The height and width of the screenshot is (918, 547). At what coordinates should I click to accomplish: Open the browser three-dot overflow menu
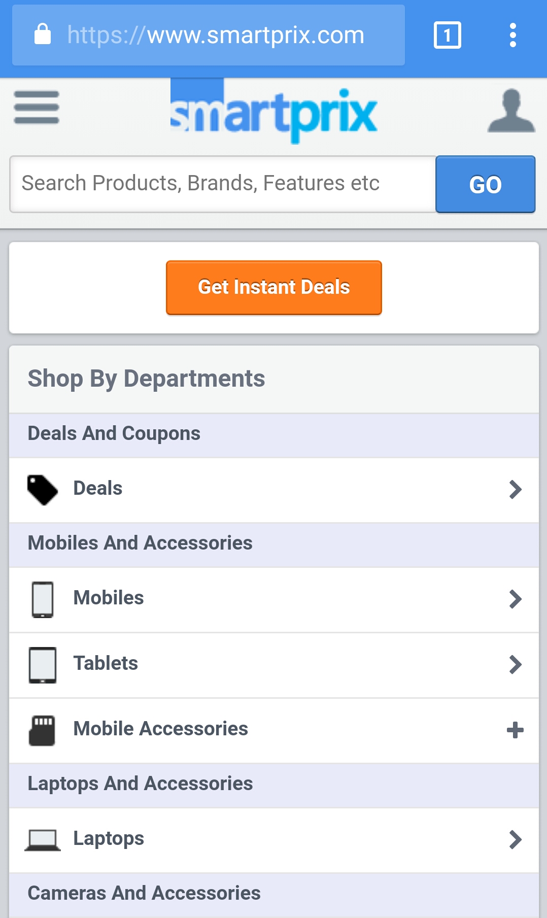coord(513,35)
